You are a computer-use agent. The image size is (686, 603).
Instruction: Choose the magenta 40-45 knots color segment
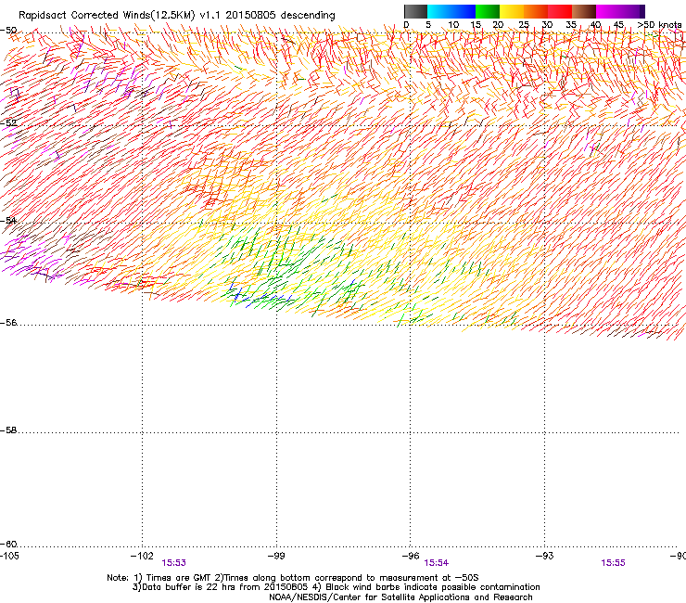tap(608, 11)
